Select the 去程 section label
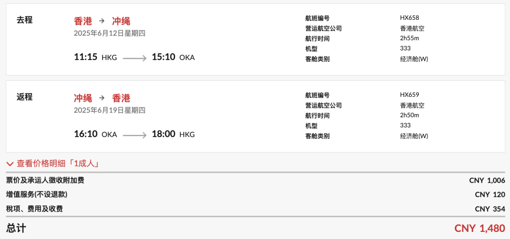510x239 pixels. tap(25, 20)
